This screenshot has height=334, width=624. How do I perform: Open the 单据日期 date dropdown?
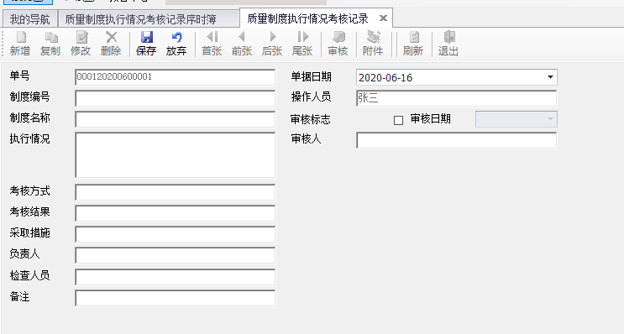coord(550,77)
